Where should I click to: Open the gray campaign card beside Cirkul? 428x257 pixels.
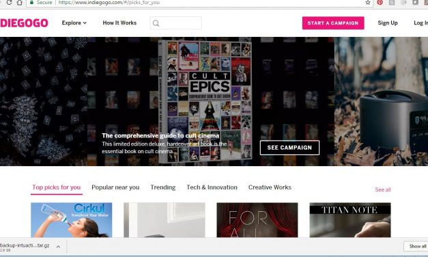165,220
